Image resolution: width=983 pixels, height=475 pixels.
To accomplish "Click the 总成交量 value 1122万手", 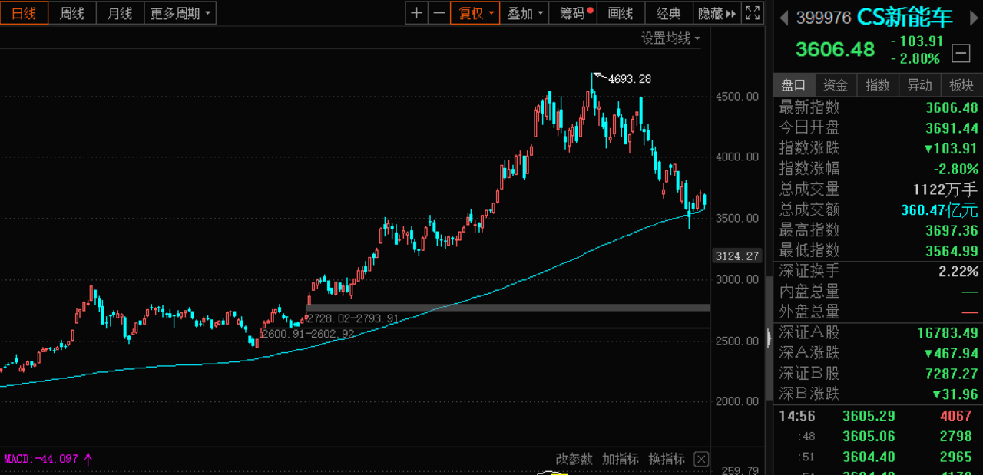I will coord(945,190).
